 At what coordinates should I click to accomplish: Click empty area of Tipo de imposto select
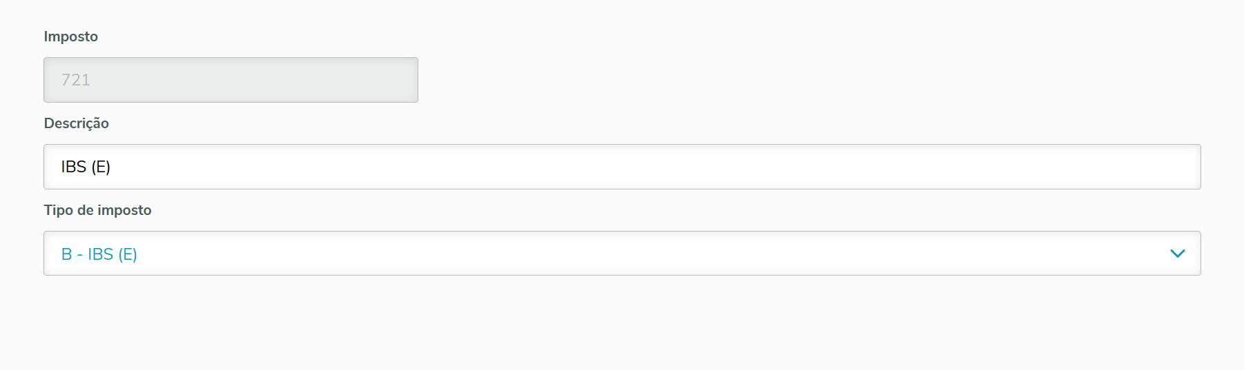(x=690, y=254)
